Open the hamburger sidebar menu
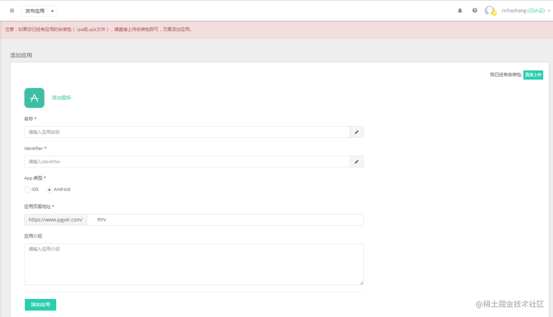 [x=12, y=11]
